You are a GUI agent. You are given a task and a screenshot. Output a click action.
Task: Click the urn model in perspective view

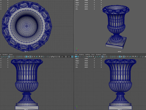pyautogui.click(x=116, y=27)
